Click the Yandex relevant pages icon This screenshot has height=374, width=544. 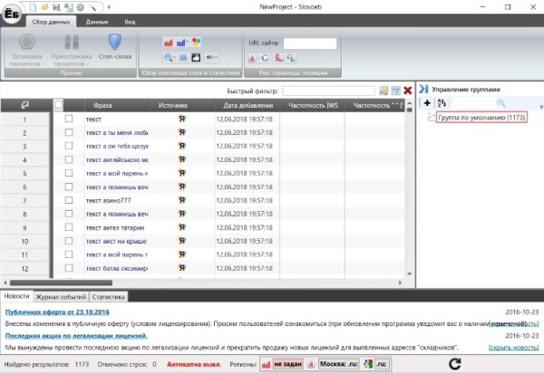click(252, 58)
